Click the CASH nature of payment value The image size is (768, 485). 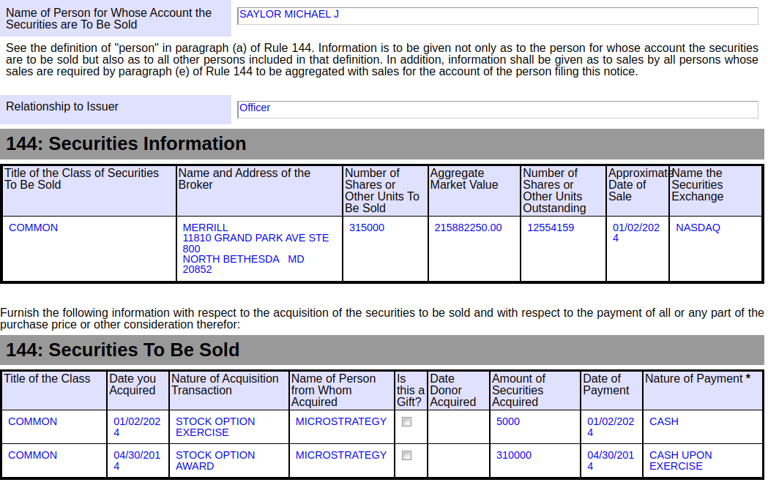point(664,421)
